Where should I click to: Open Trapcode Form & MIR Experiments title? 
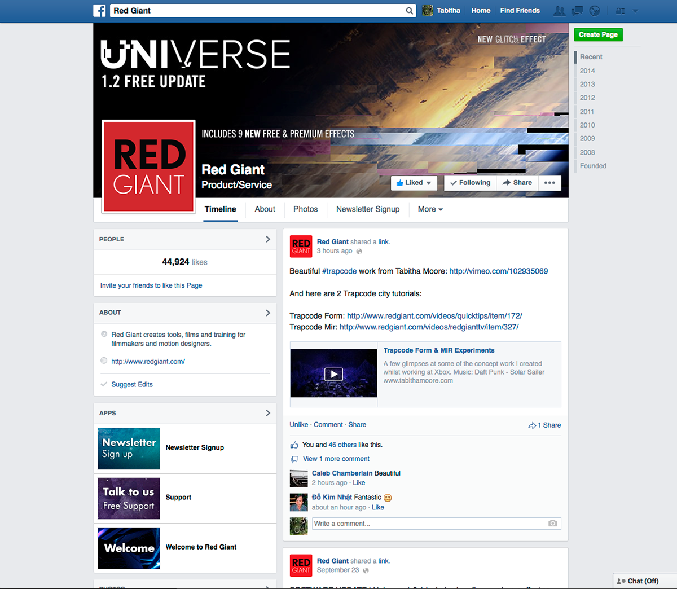439,350
